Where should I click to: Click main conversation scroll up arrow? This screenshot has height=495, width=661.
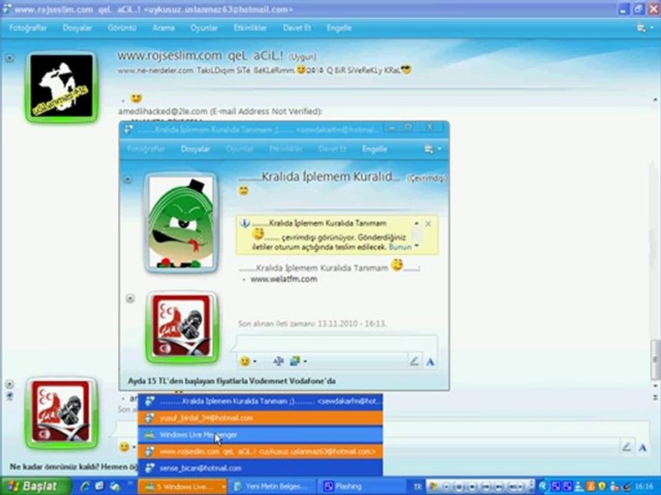655,100
